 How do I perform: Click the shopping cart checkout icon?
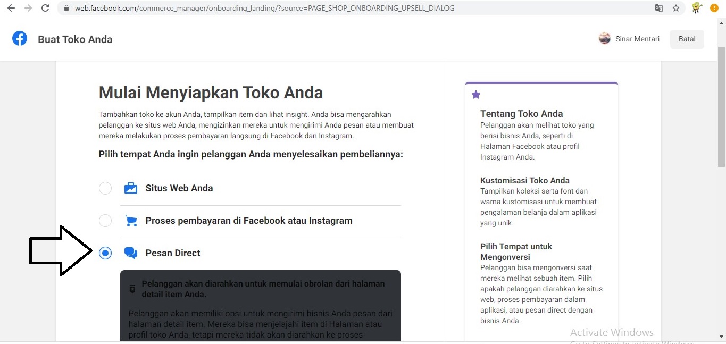point(130,221)
